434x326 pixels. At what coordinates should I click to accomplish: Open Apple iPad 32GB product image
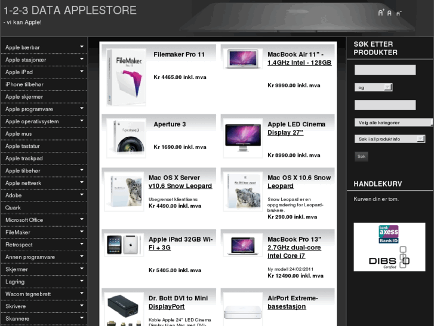click(124, 245)
